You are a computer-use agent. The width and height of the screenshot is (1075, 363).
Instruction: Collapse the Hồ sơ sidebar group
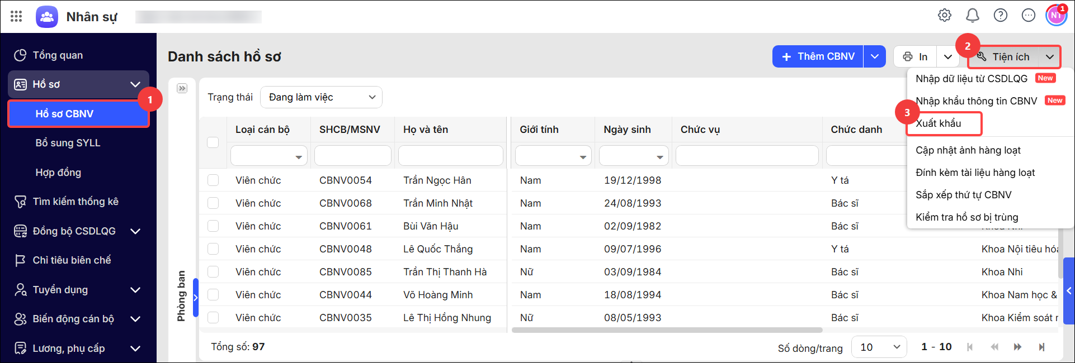(x=135, y=84)
